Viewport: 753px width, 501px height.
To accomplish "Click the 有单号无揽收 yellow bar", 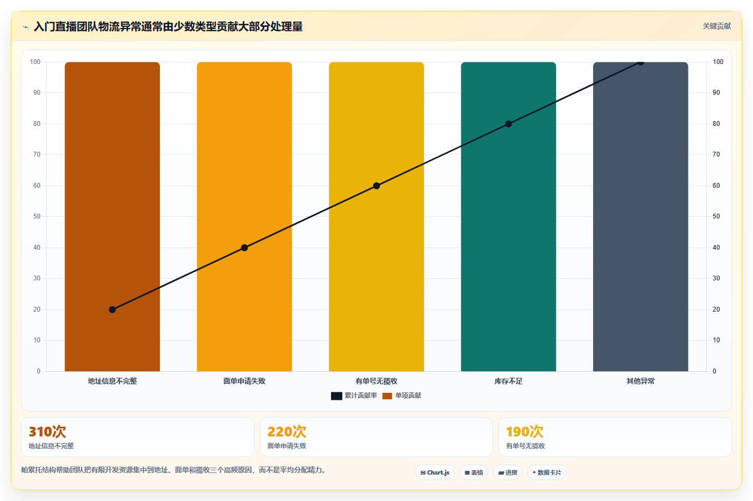I will (x=376, y=216).
